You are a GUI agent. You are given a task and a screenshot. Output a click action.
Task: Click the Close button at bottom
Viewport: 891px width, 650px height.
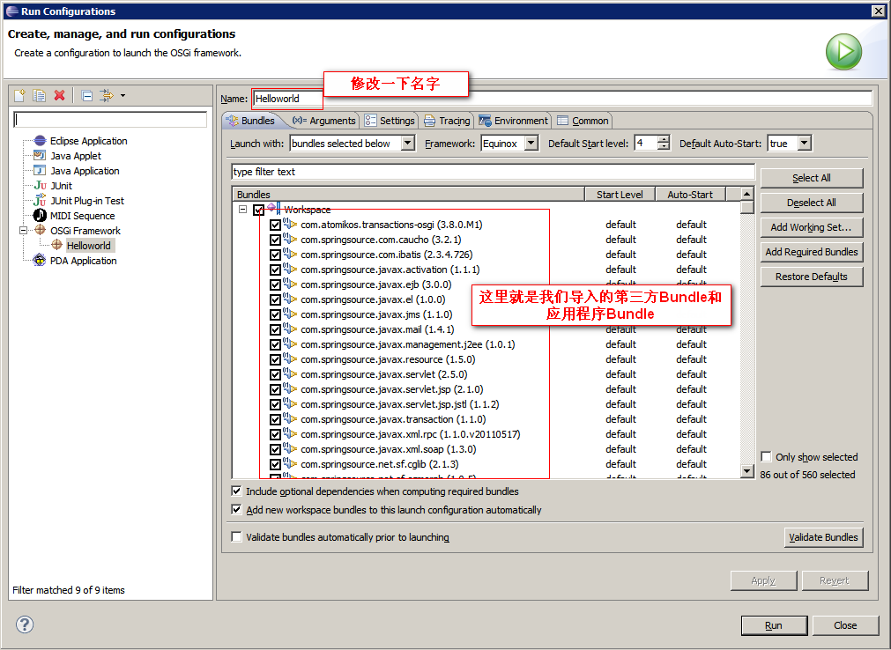845,625
